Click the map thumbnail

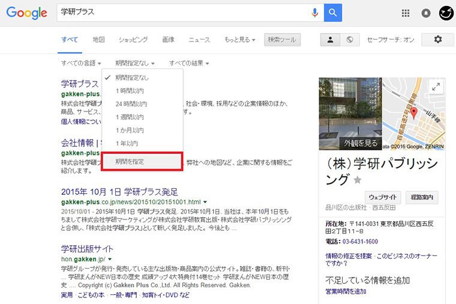tap(414, 114)
